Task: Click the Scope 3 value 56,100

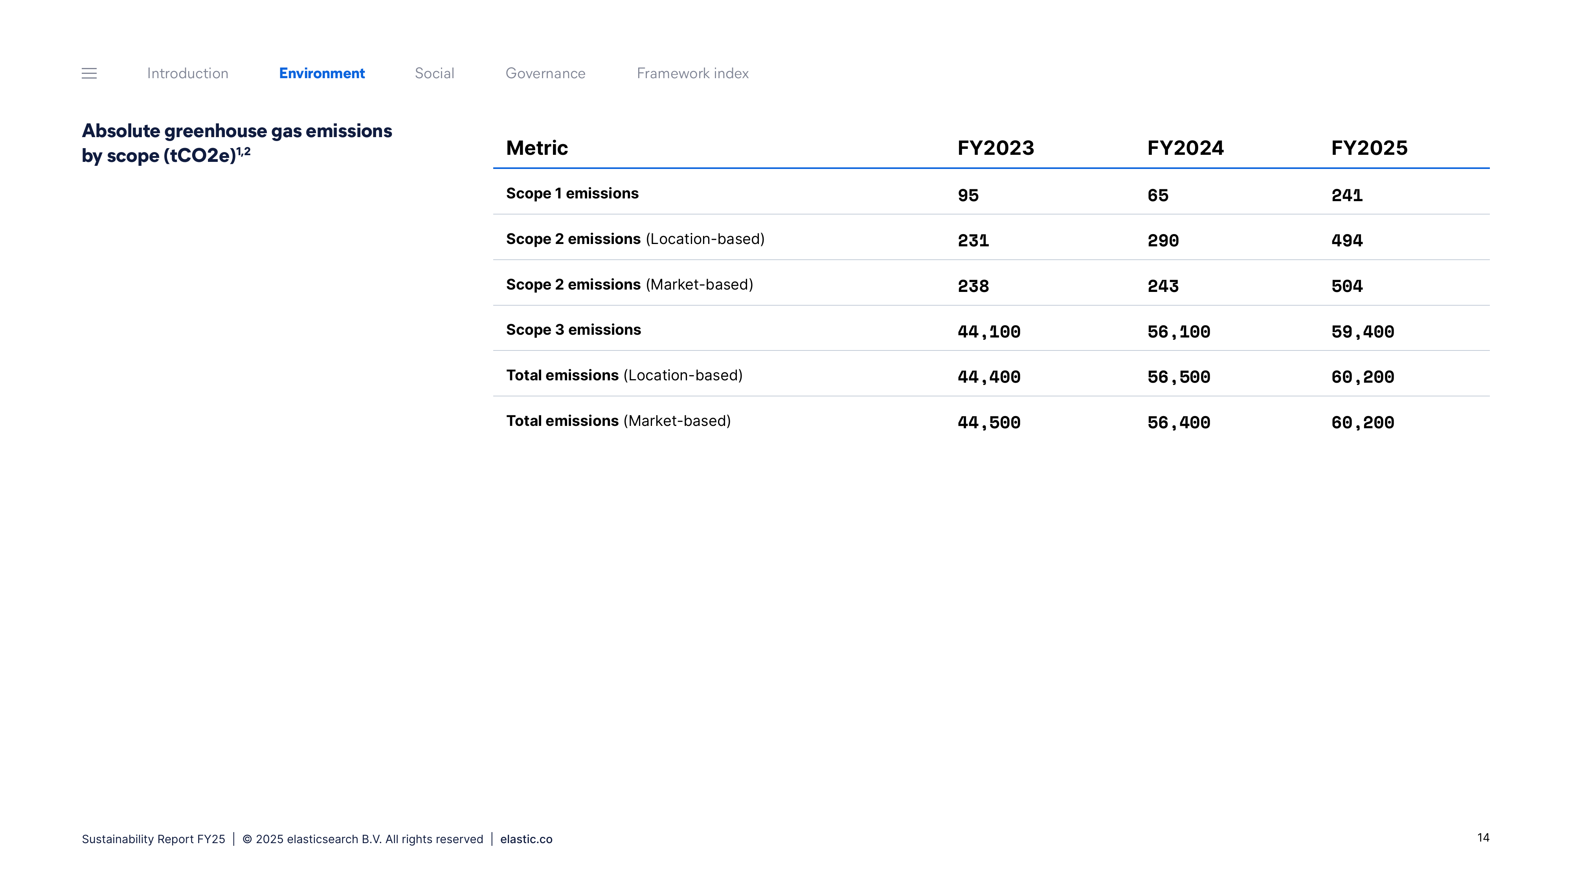Action: point(1178,332)
